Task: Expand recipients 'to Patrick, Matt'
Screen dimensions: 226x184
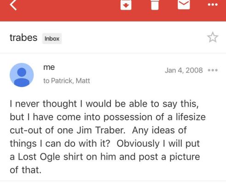Action: (x=67, y=80)
